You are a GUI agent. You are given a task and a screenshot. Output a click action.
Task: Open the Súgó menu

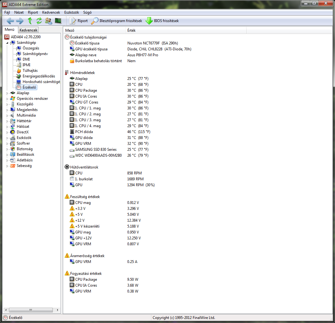click(x=87, y=12)
